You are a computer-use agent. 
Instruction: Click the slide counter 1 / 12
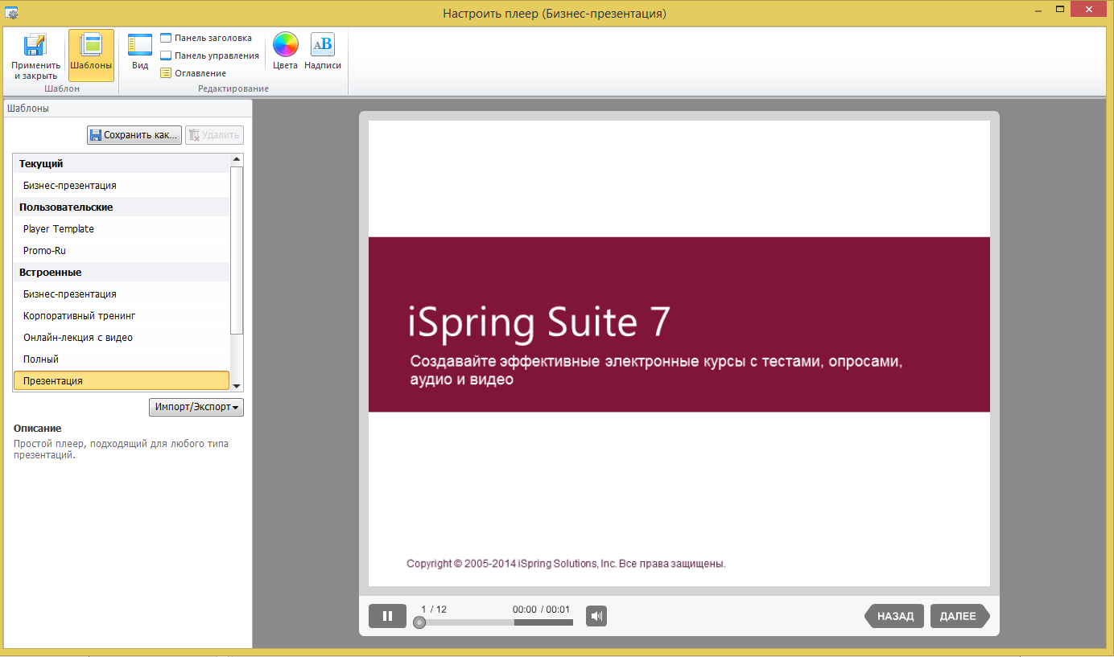[x=434, y=610]
